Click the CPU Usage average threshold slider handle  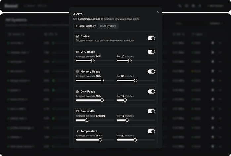93,60
